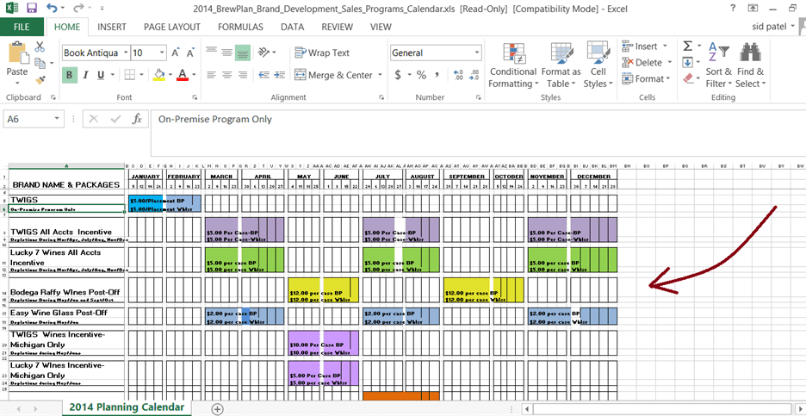This screenshot has width=806, height=416.
Task: Open Alignment dialog launcher
Action: point(381,97)
